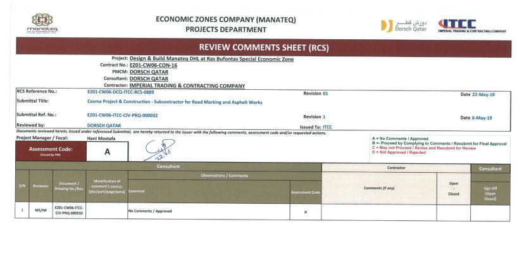Click document cell 'EZ01-CW06-ITCC-CIV-PRQ-000032' in table
529x262 pixels.
(x=69, y=210)
